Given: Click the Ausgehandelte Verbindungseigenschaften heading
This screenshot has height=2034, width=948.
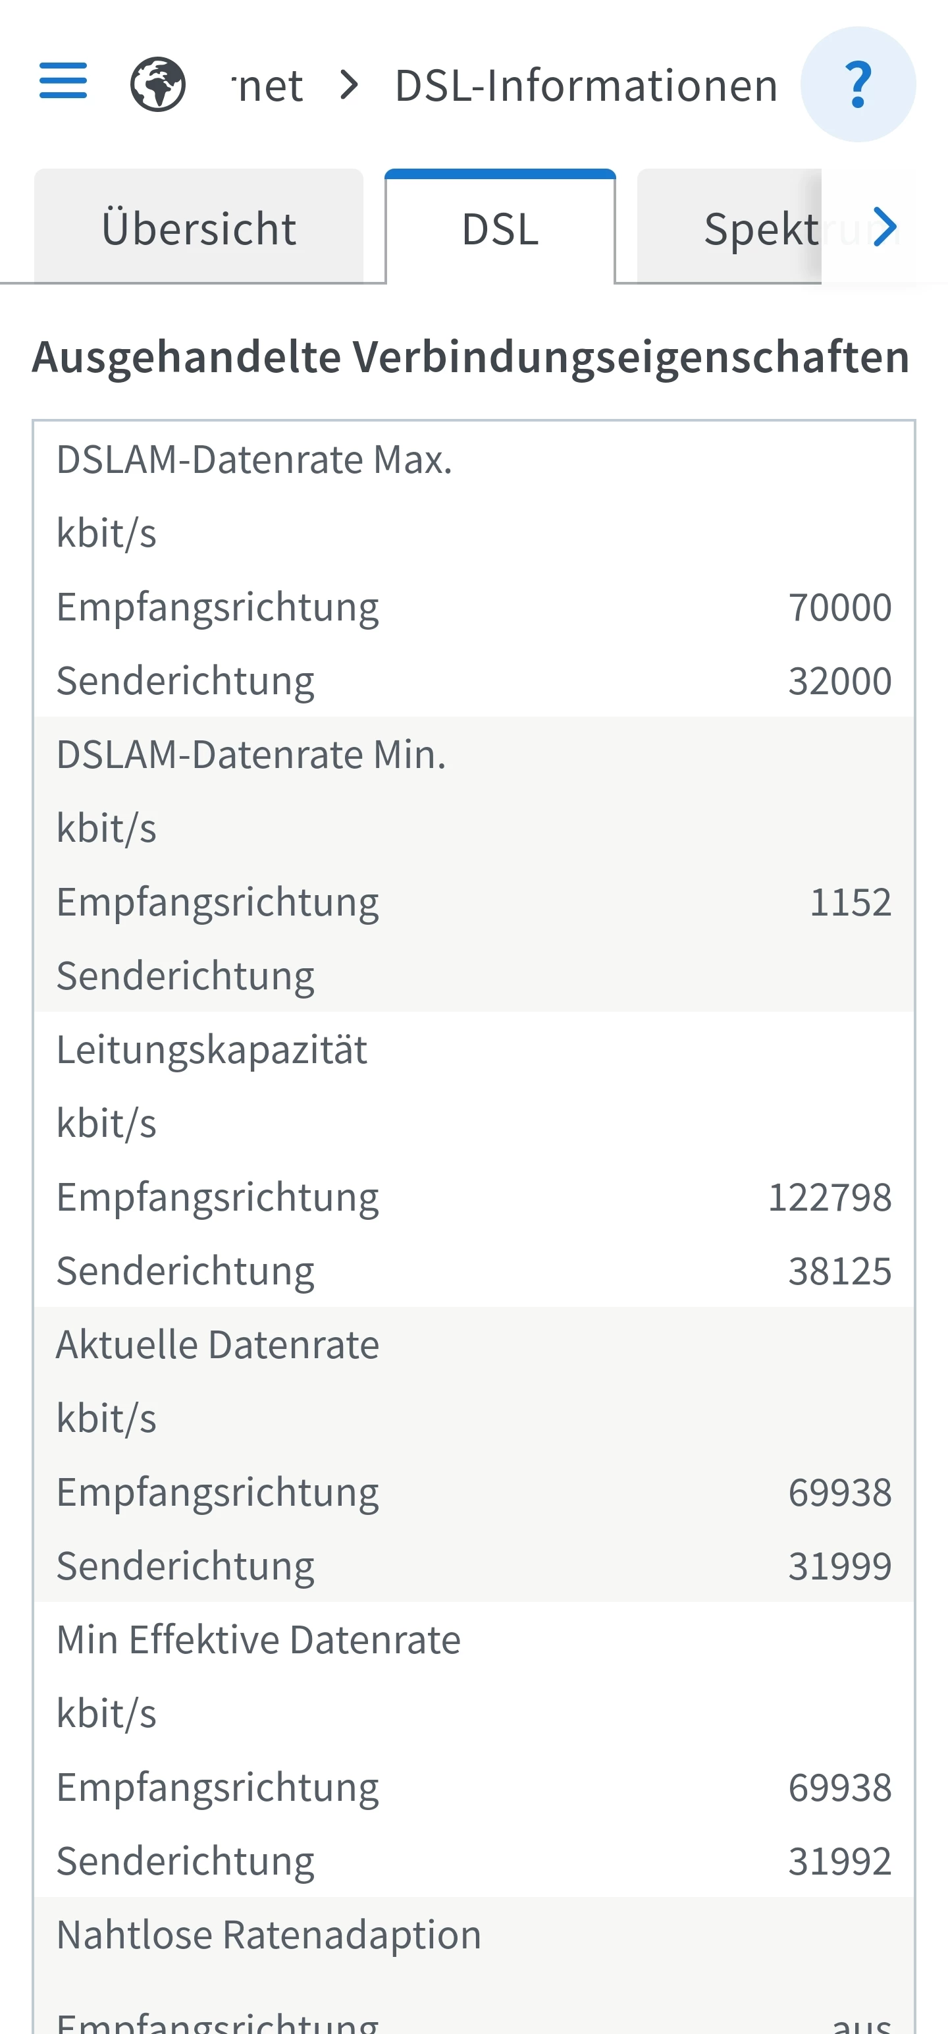Looking at the screenshot, I should (x=471, y=357).
